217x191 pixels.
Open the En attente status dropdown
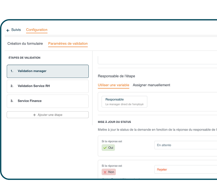(185, 145)
